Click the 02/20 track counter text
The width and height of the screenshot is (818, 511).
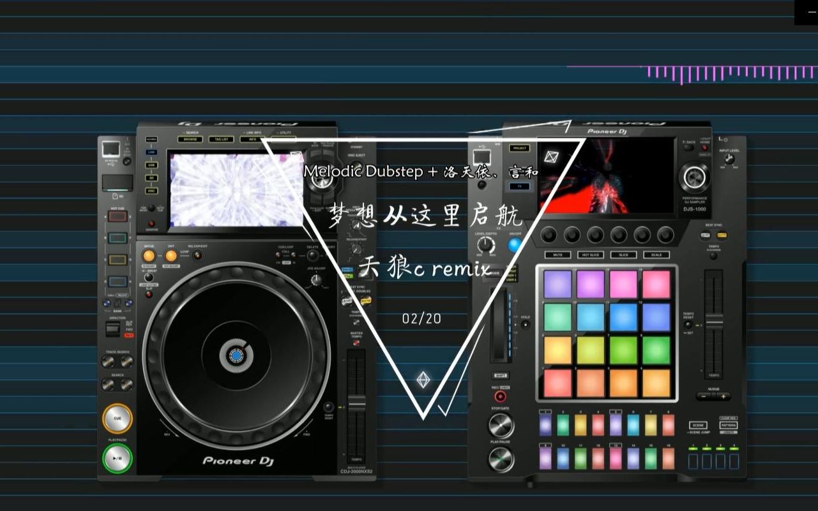[x=422, y=318]
